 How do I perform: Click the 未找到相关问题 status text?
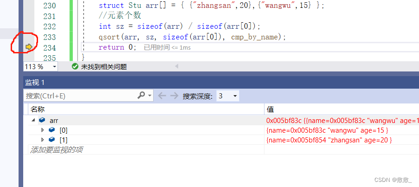click(103, 67)
